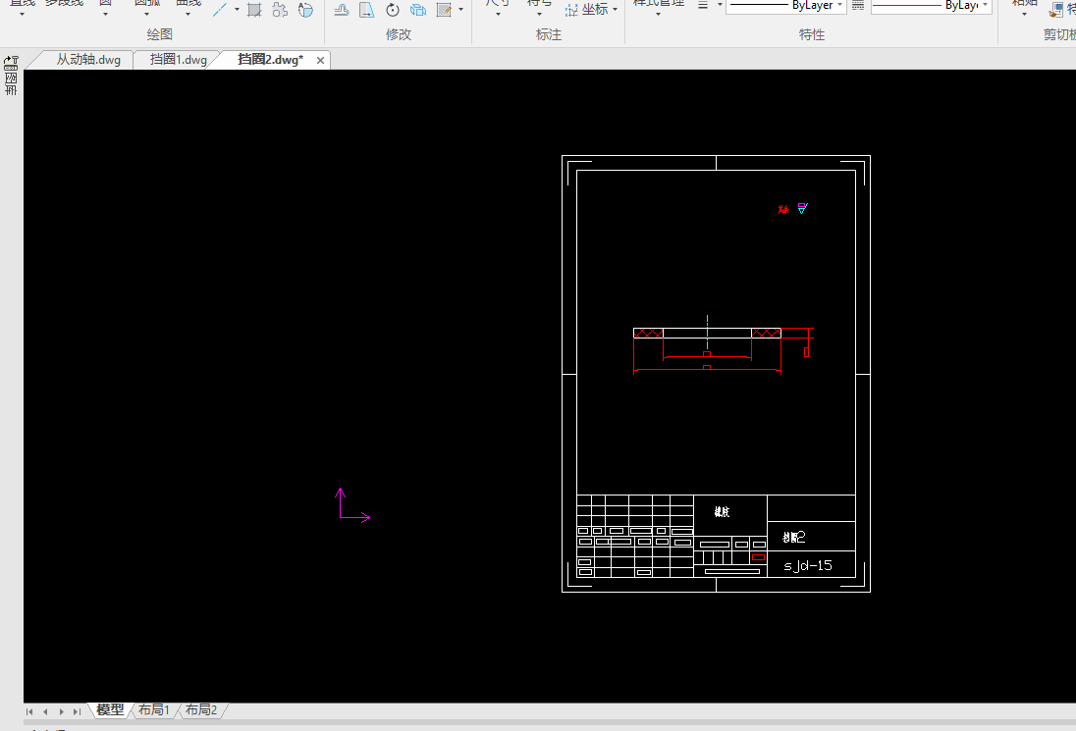Switch to the 从动轴.dwg document tab

click(x=87, y=60)
